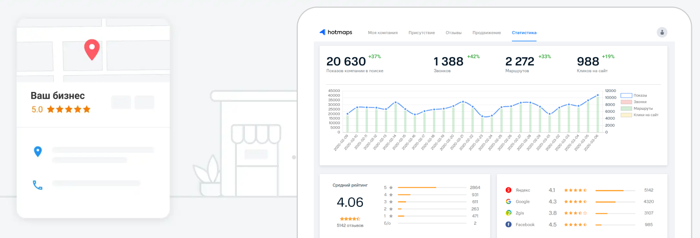Toggle the Звонки legend series
This screenshot has width=700, height=238.
633,102
